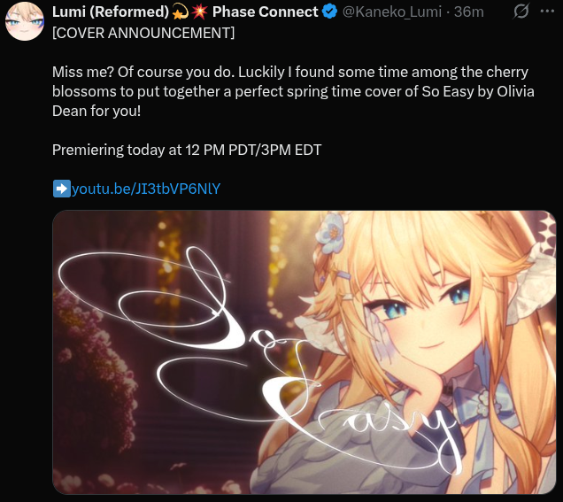Click the Premiering today at 12 PM line
The width and height of the screenshot is (563, 502).
[x=187, y=150]
